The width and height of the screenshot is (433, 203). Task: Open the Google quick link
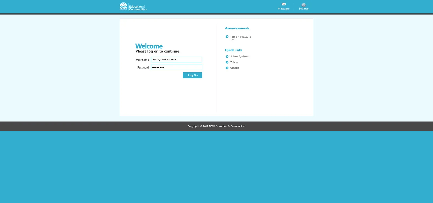(234, 68)
